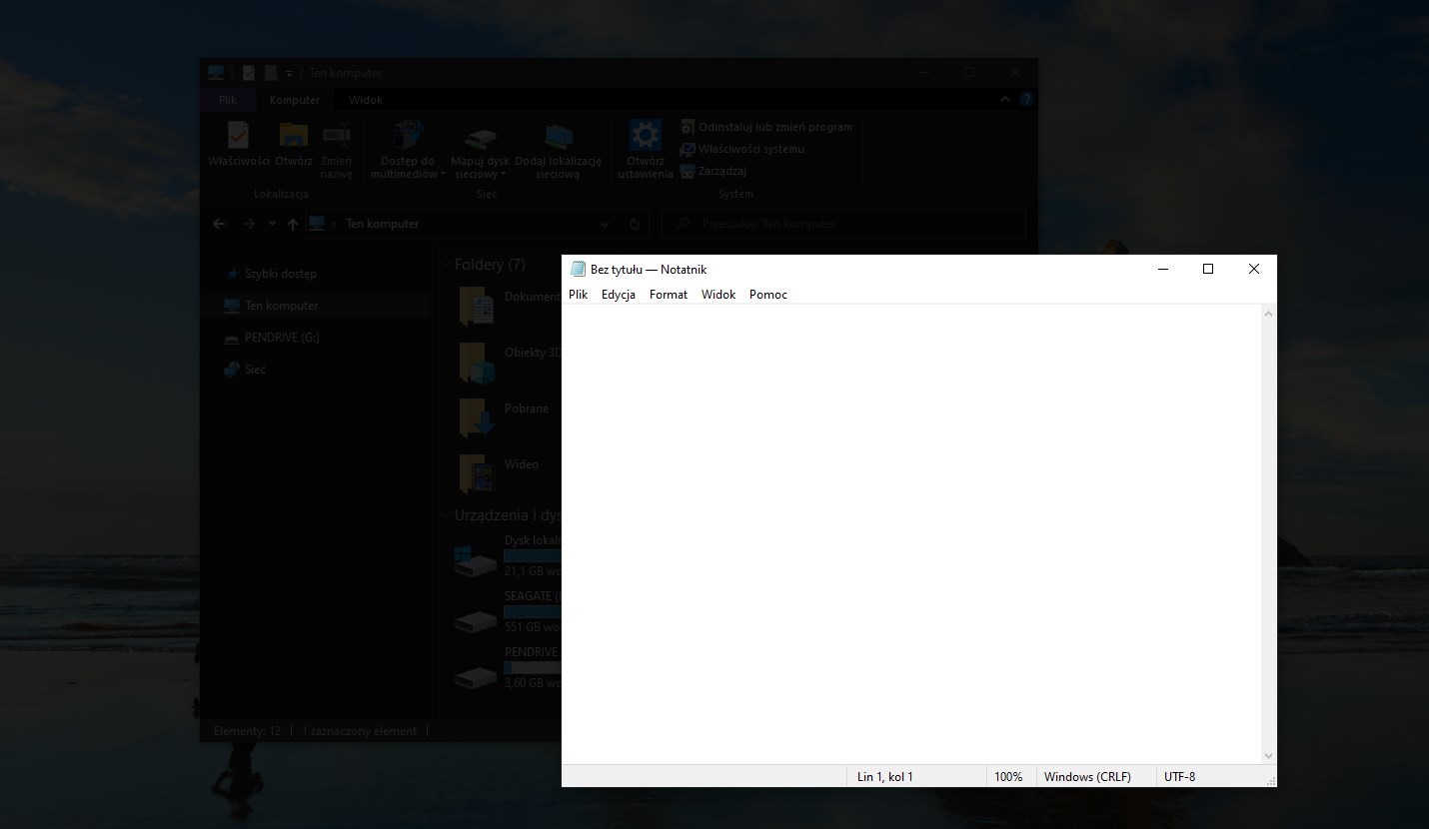Click the Otwórz ribbon button
Viewport: 1429px width, 829px height.
click(294, 145)
